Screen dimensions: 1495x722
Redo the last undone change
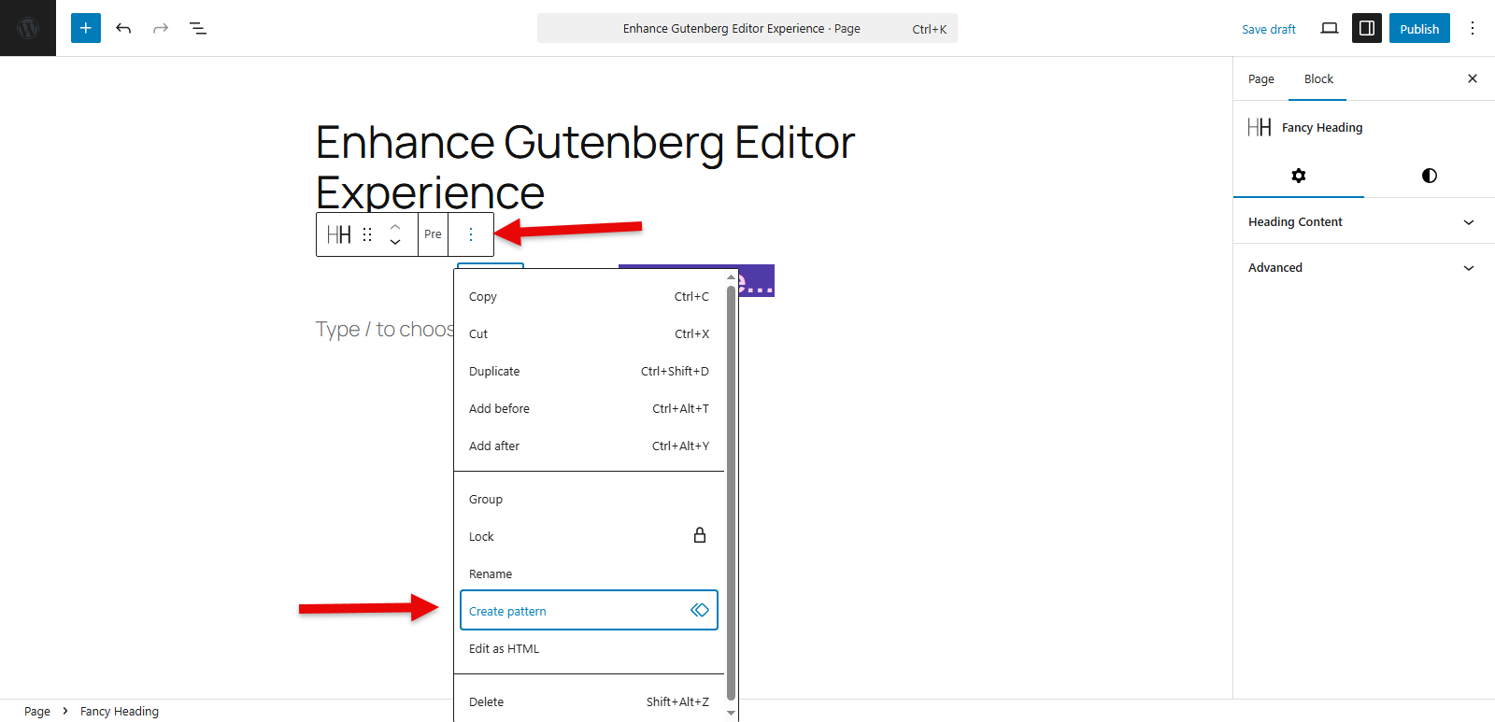pyautogui.click(x=161, y=28)
